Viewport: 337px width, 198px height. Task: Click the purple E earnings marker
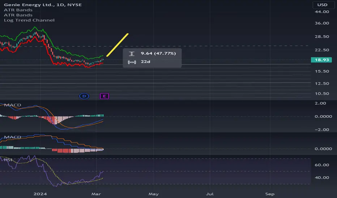click(x=104, y=96)
